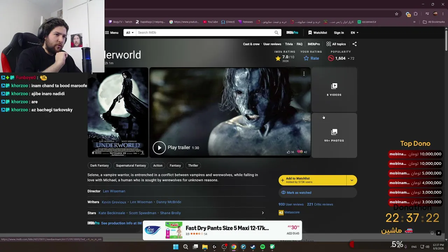
Task: Open the trailer's three-dot options
Action: [x=304, y=73]
